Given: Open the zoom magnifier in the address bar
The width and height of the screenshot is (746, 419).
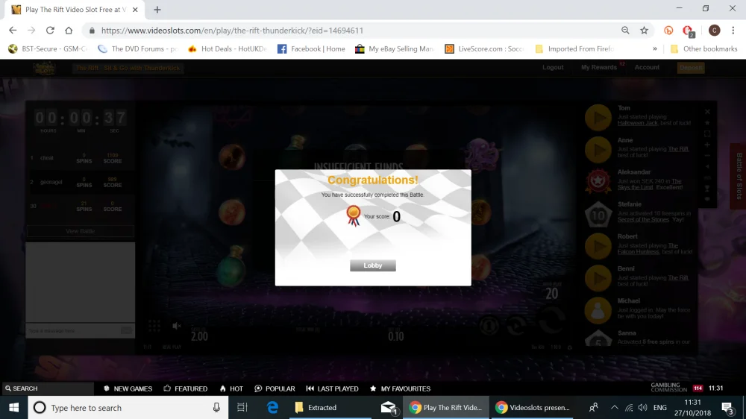Looking at the screenshot, I should click(625, 31).
